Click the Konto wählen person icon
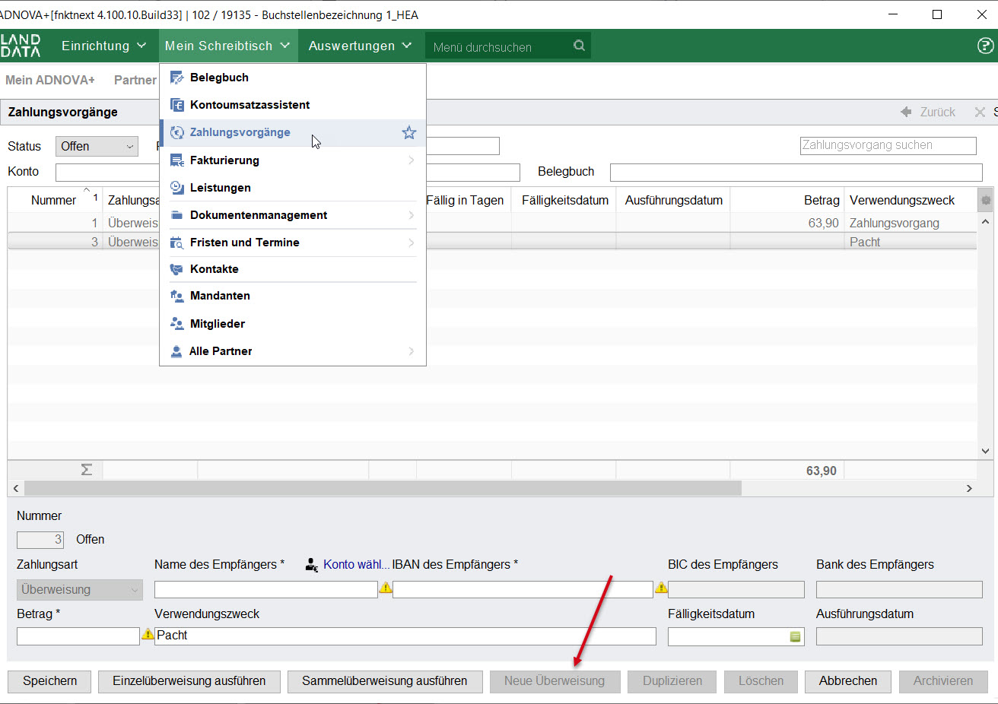The image size is (998, 704). 312,565
